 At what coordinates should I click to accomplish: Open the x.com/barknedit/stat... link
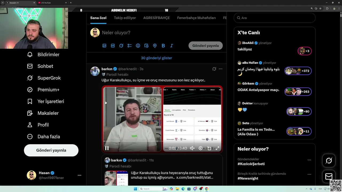point(195,177)
